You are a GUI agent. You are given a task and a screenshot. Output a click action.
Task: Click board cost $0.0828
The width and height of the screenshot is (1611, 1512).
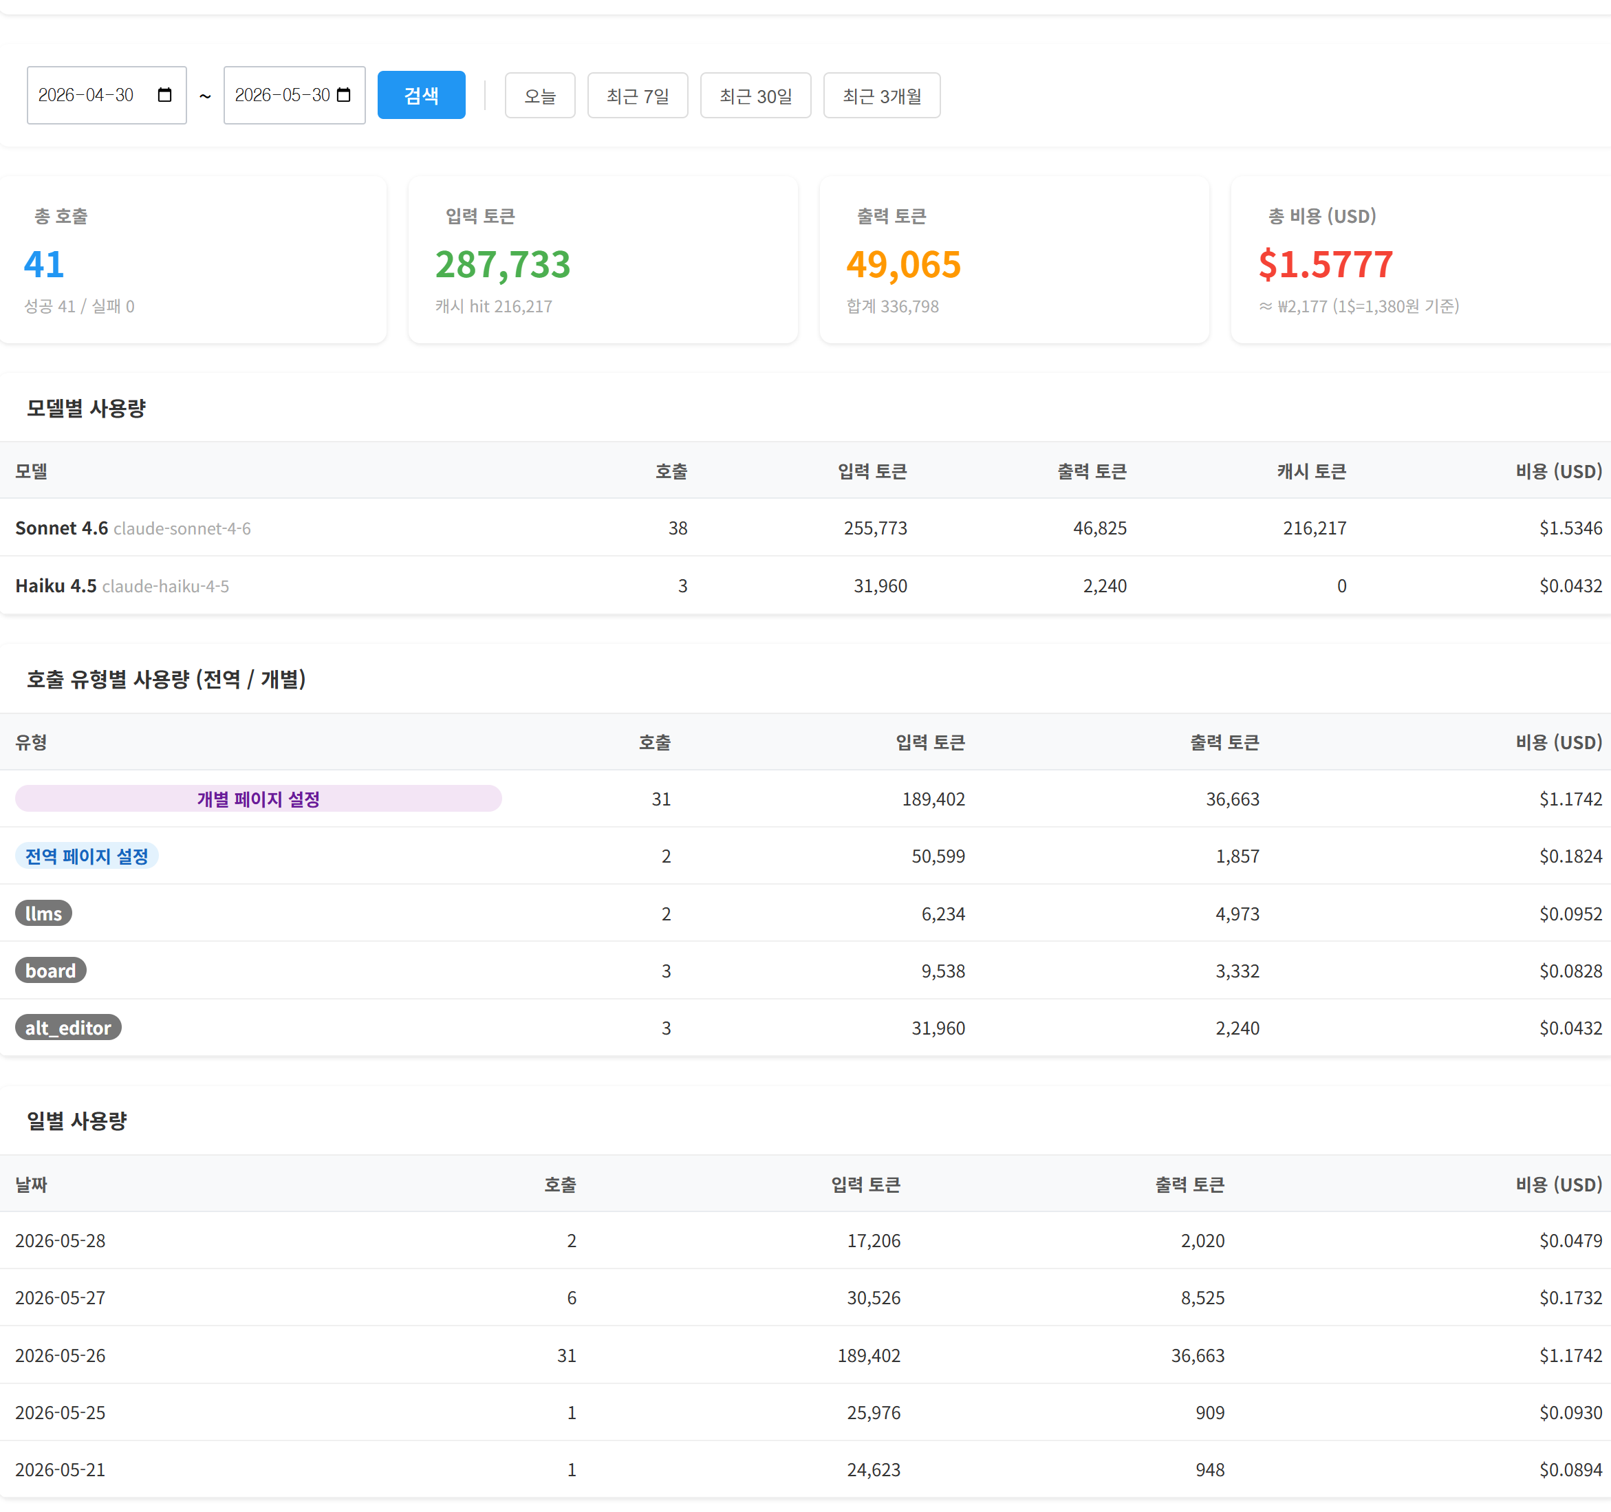tap(1570, 971)
